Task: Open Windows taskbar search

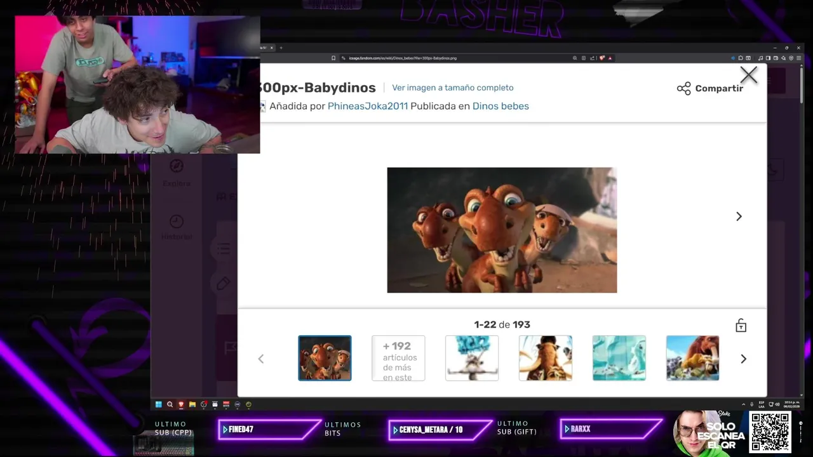Action: coord(170,404)
